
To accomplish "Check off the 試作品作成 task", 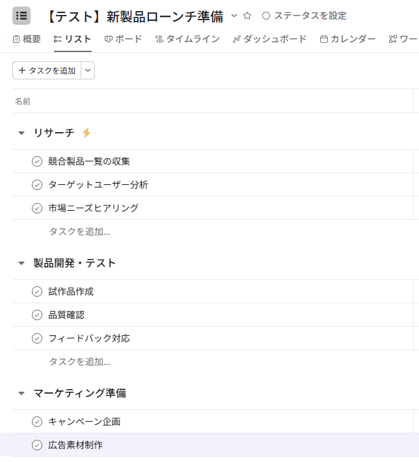I will tap(37, 292).
